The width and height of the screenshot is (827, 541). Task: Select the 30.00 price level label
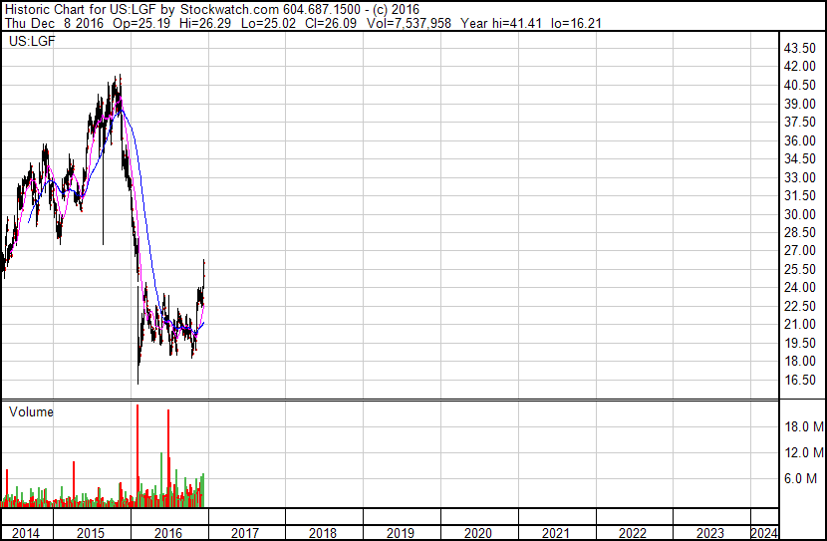pos(801,214)
